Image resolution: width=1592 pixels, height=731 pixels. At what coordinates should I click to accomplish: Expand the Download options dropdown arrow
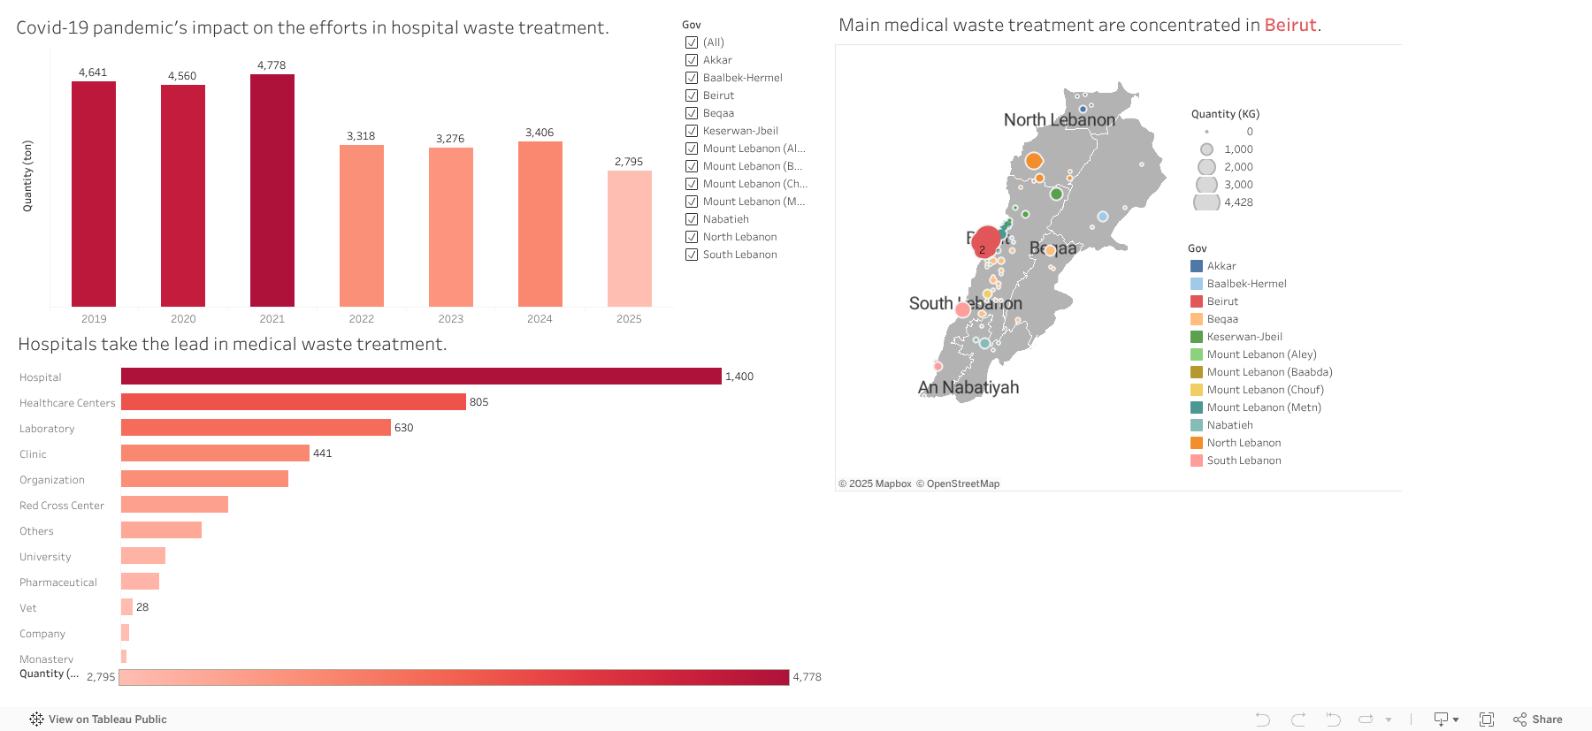(x=1457, y=719)
